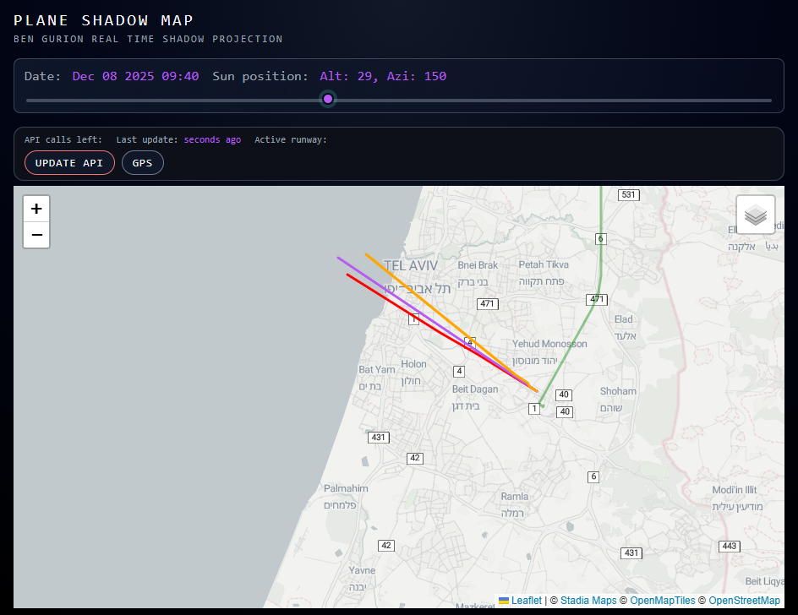Open the OpenMapTiles link
This screenshot has height=615, width=798.
[x=663, y=601]
